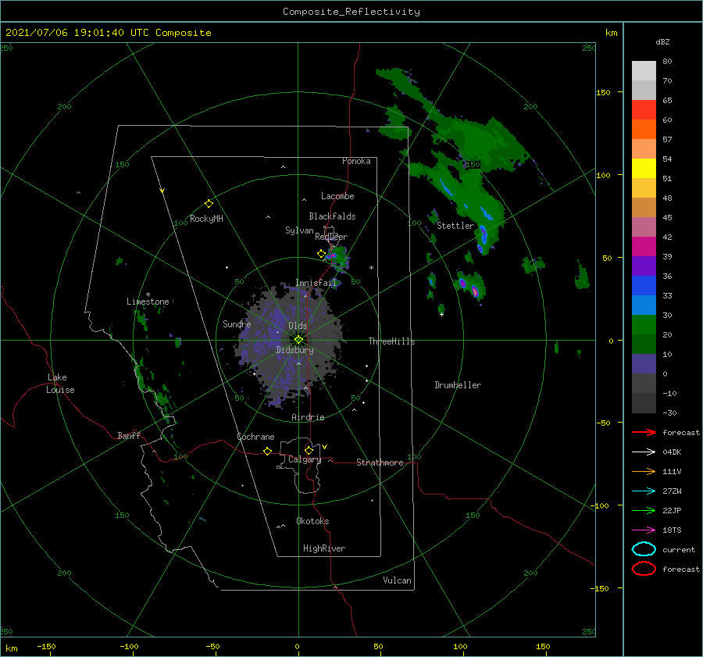The image size is (703, 657).
Task: Click the HighRiver label
Action: point(324,548)
